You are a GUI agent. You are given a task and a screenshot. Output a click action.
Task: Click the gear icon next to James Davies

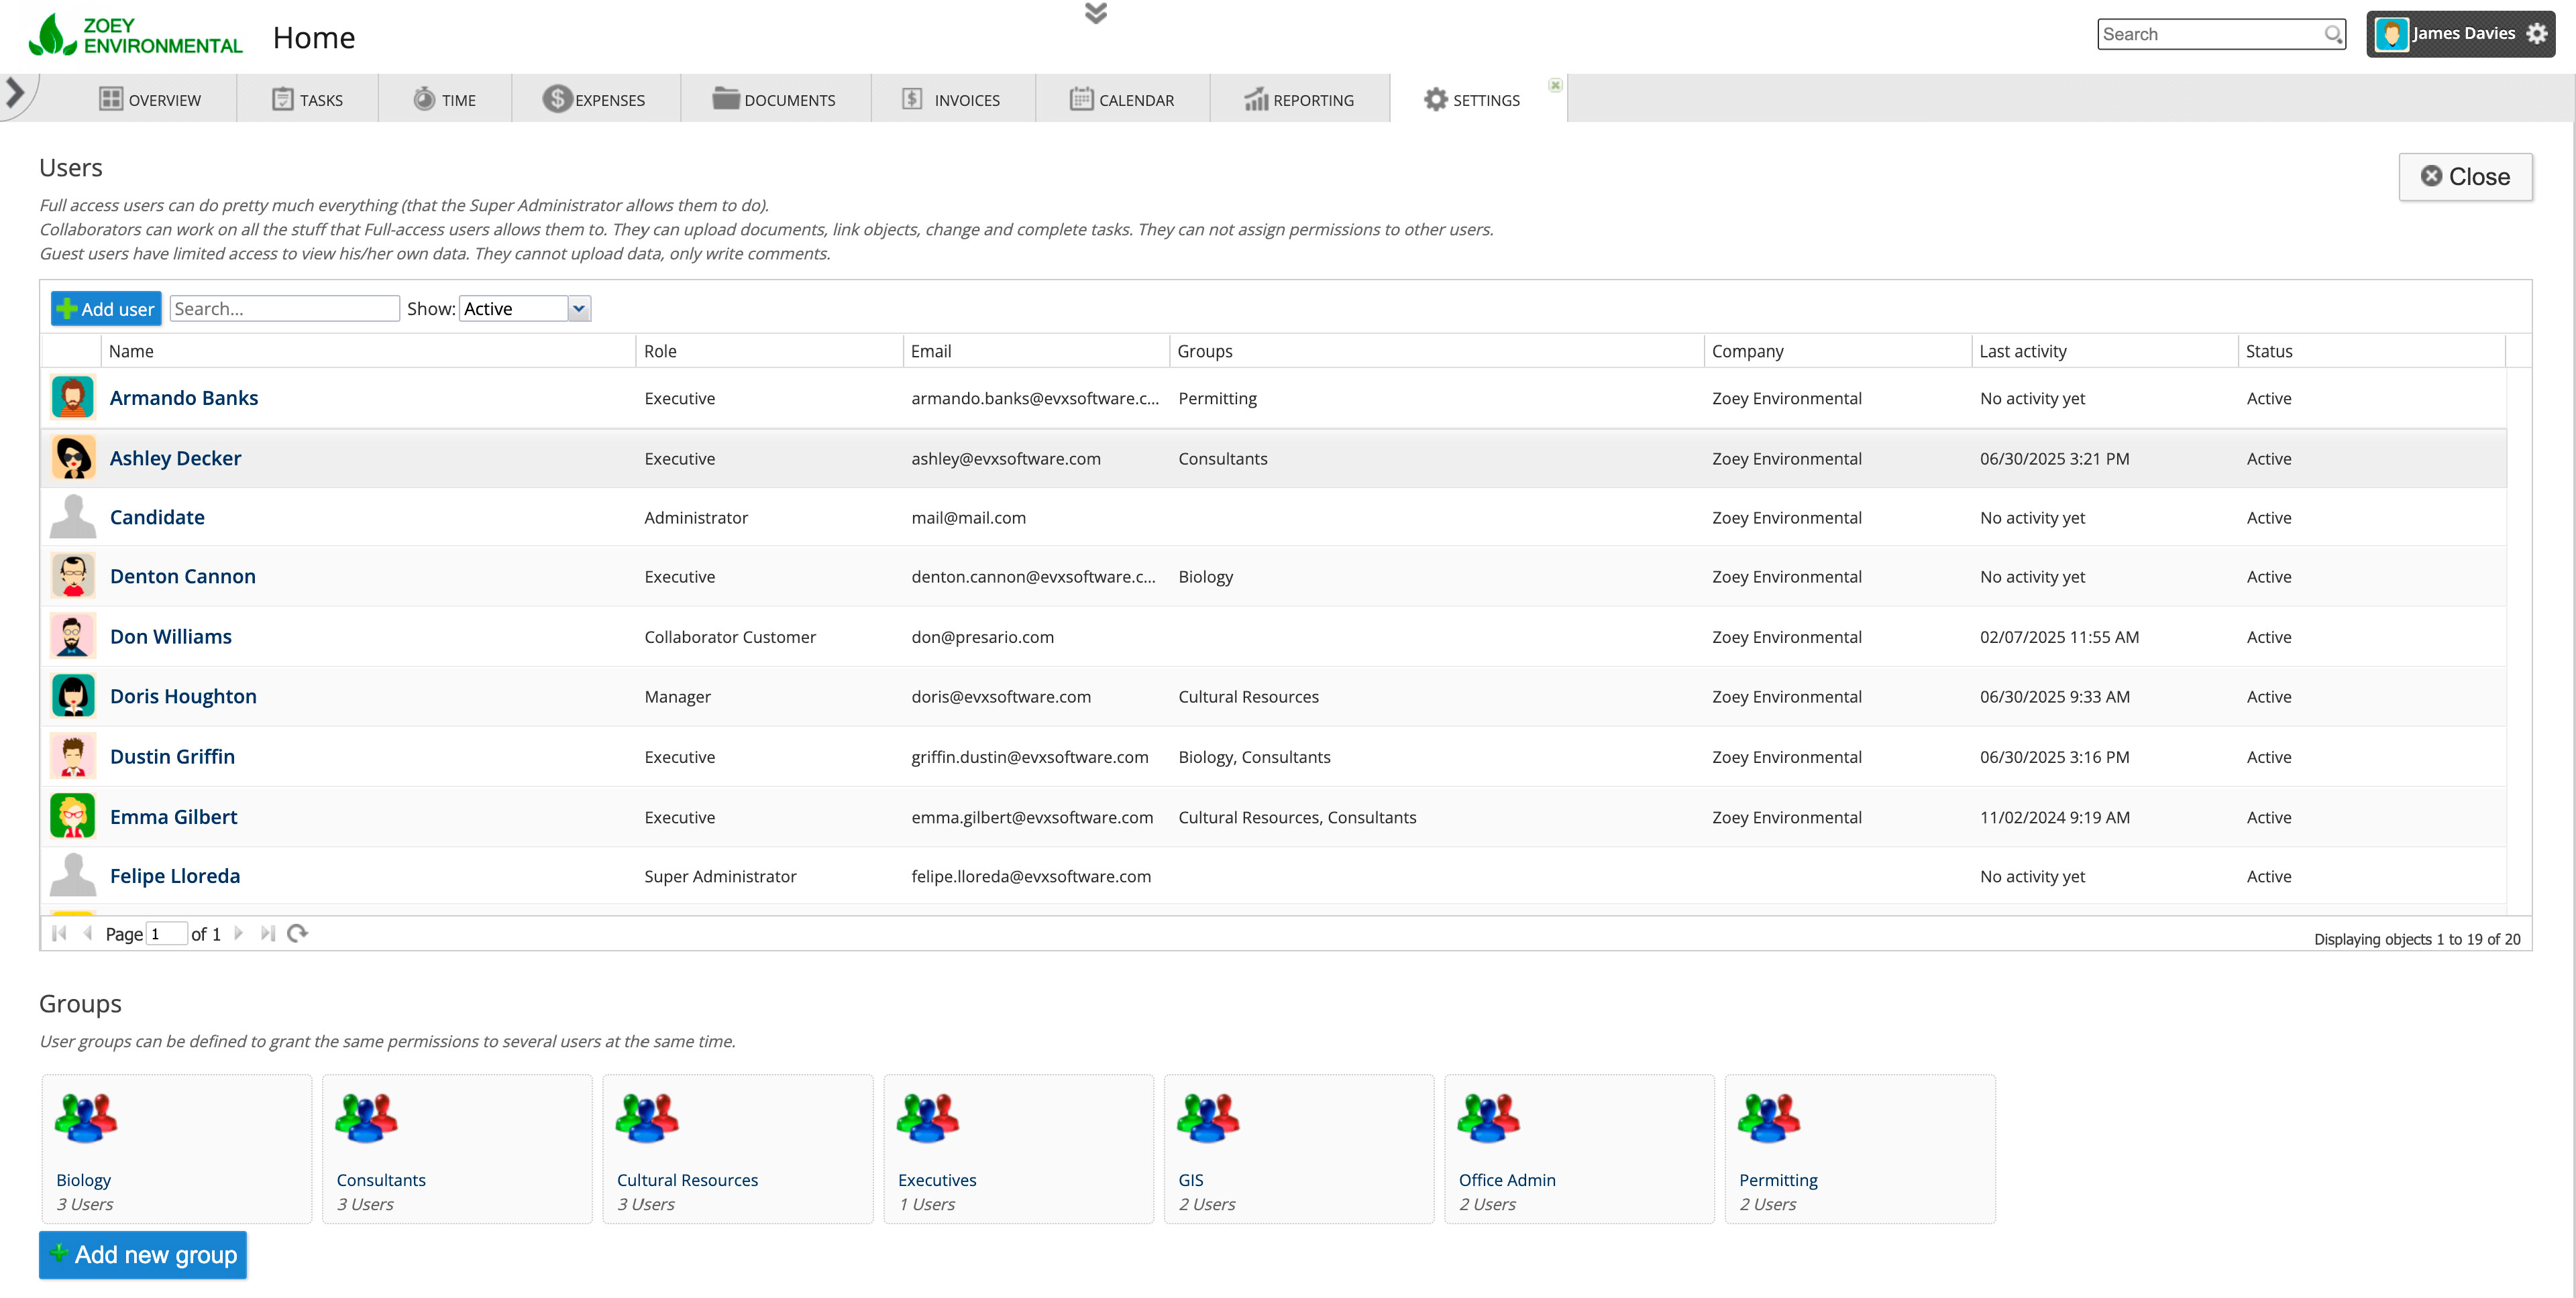point(2536,34)
